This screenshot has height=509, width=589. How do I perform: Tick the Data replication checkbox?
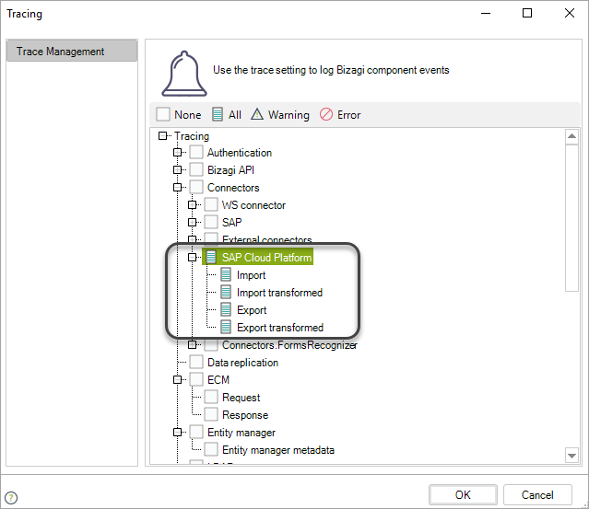tap(196, 363)
